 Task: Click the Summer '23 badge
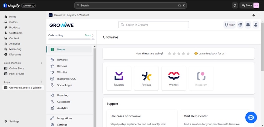(x=28, y=6)
